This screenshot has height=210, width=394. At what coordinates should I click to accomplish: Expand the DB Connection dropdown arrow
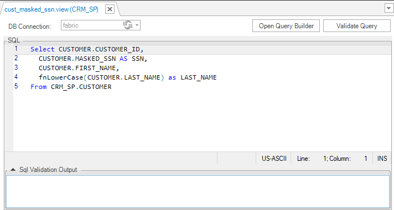click(137, 25)
